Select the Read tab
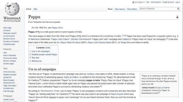 (x=110, y=9)
